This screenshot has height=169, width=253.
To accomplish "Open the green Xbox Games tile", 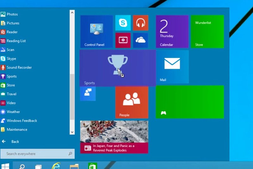I will click(x=190, y=102).
